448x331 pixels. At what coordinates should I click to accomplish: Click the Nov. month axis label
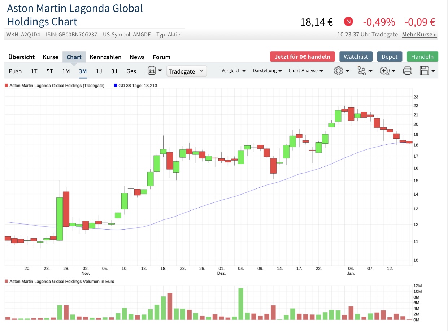[86, 274]
